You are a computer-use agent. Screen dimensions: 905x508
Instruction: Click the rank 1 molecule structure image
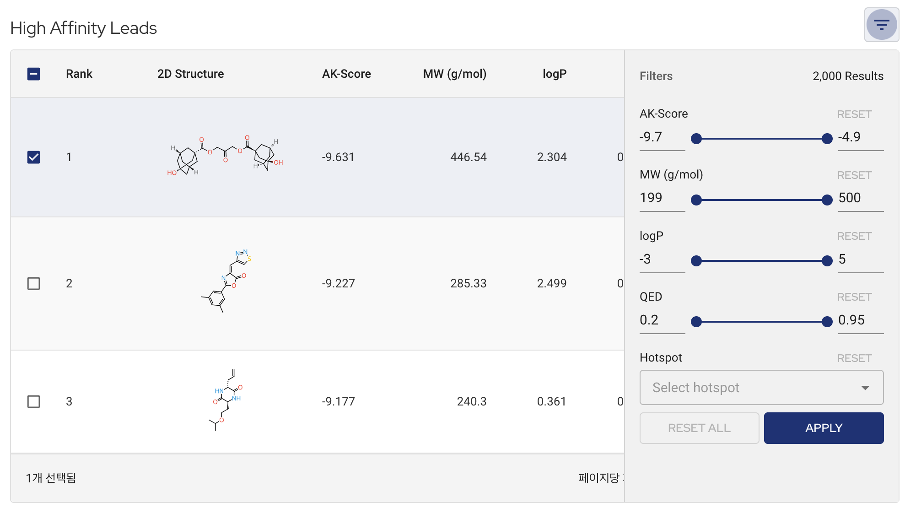click(225, 156)
